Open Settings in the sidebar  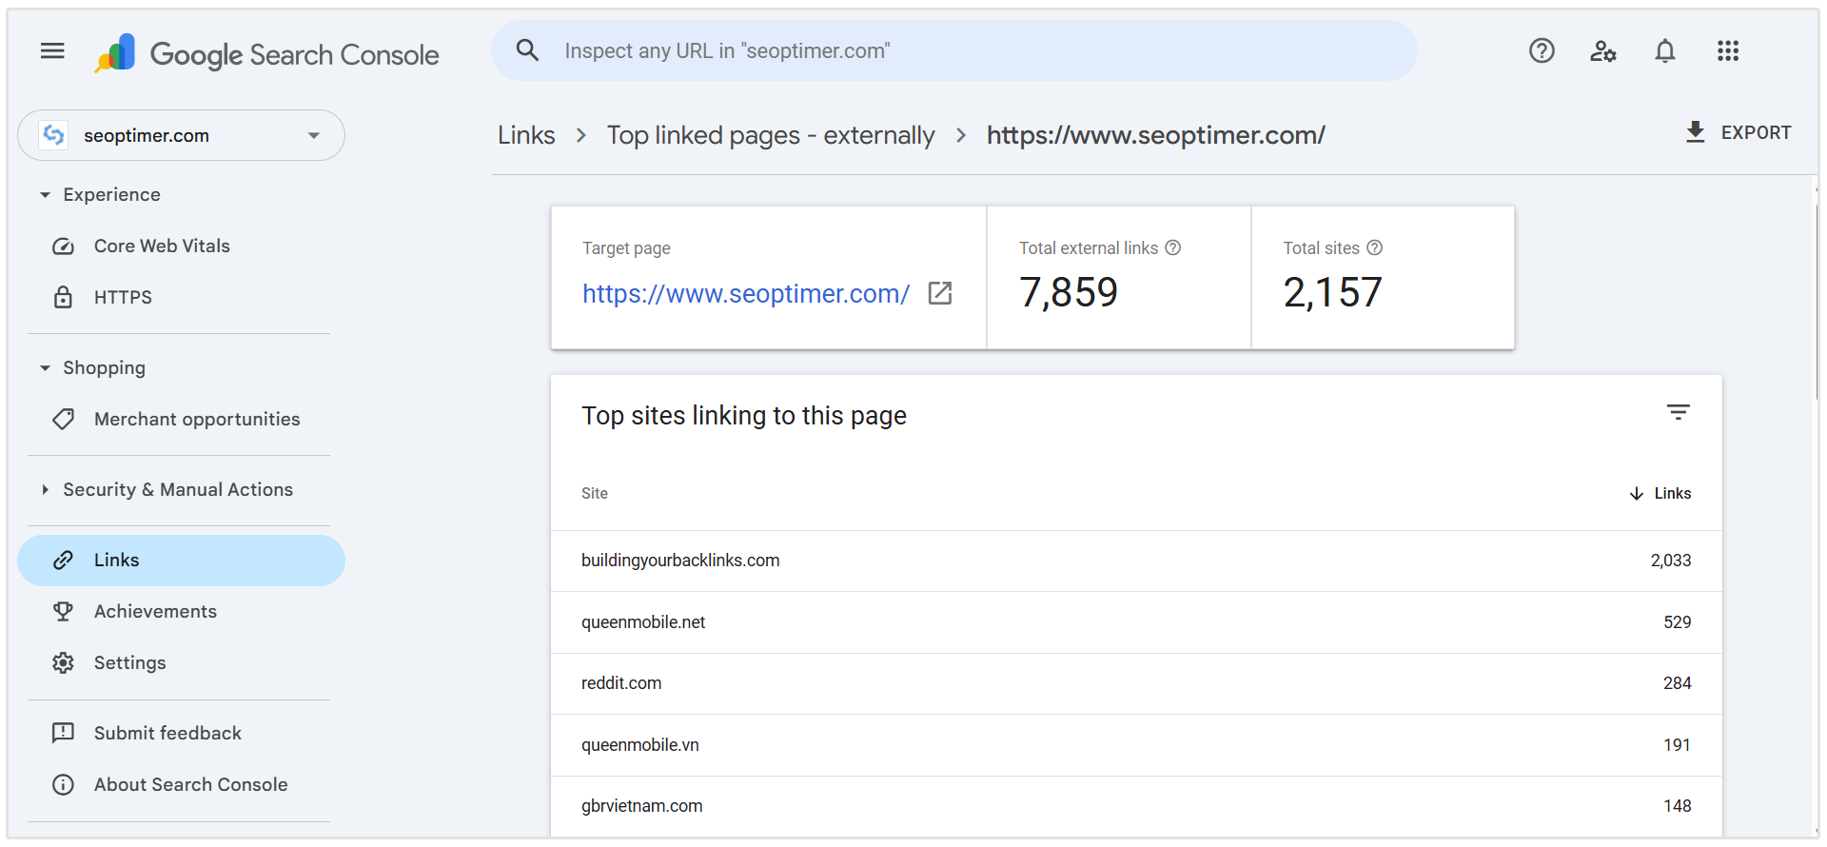129,663
